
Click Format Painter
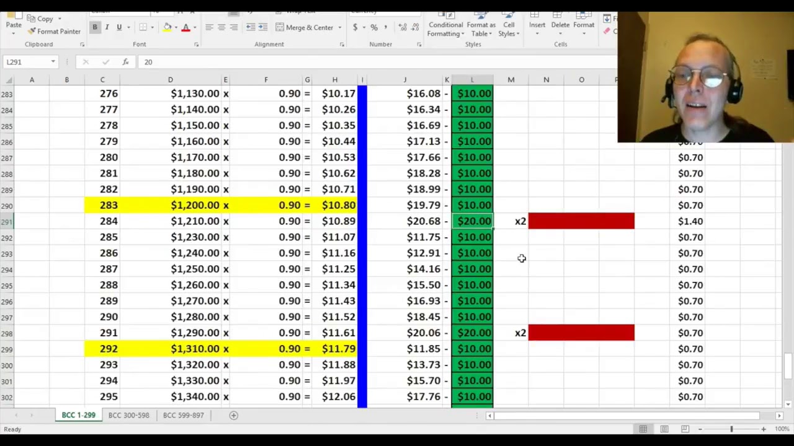pyautogui.click(x=53, y=31)
